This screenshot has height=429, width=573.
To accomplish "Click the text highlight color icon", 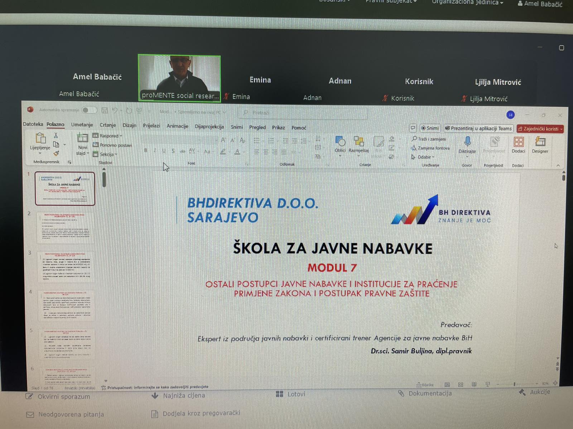I will click(223, 152).
